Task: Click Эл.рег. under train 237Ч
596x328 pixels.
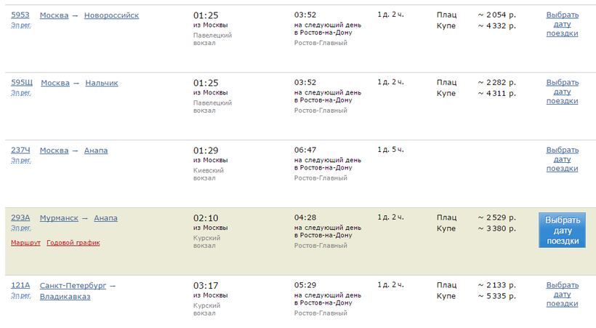Action: [x=21, y=160]
